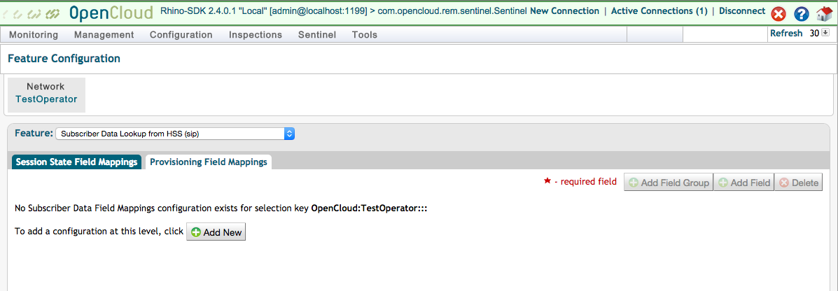The height and width of the screenshot is (291, 838).
Task: Go home using the house icon
Action: pos(825,14)
